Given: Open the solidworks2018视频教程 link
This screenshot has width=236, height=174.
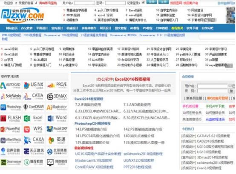Looking at the screenshot, I should (143, 154).
